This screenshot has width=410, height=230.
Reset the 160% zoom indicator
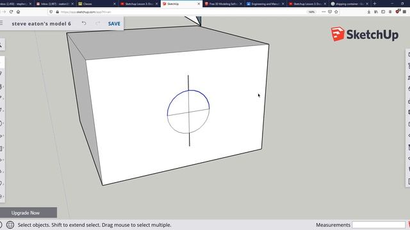click(311, 12)
